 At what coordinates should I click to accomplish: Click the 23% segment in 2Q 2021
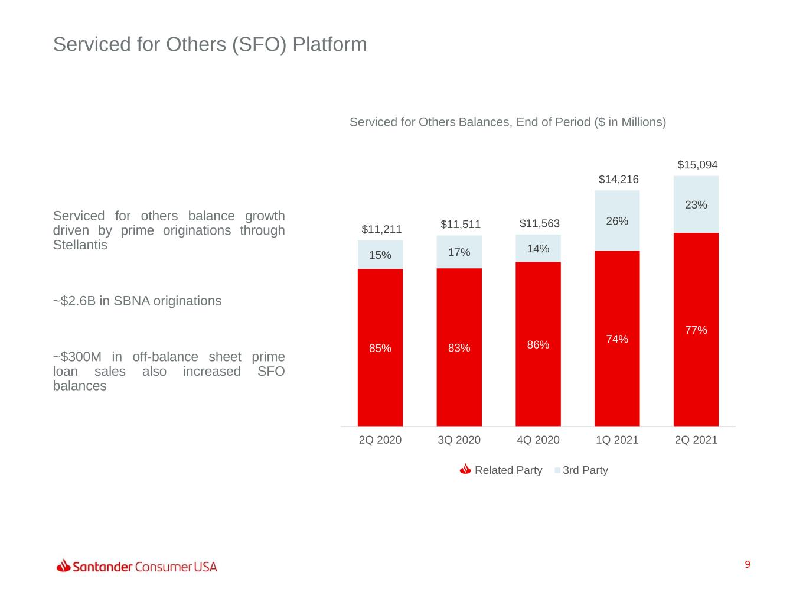[696, 204]
